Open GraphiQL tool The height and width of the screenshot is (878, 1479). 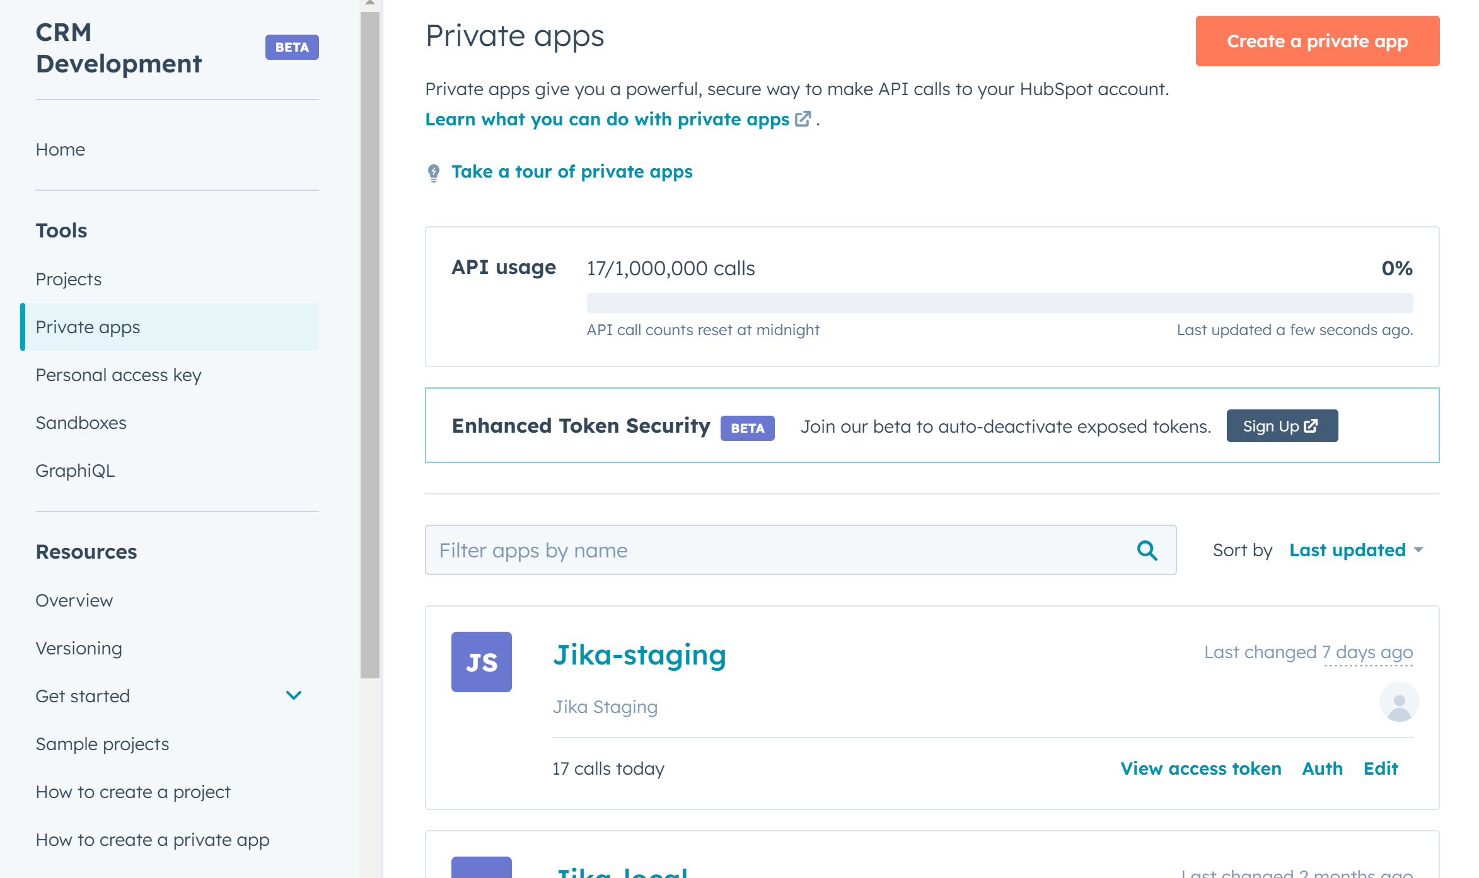(x=75, y=470)
